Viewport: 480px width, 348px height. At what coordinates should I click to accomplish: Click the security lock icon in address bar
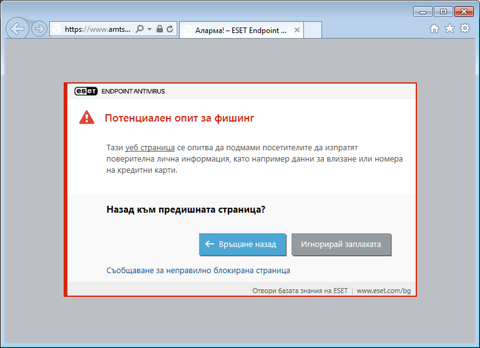tap(160, 29)
